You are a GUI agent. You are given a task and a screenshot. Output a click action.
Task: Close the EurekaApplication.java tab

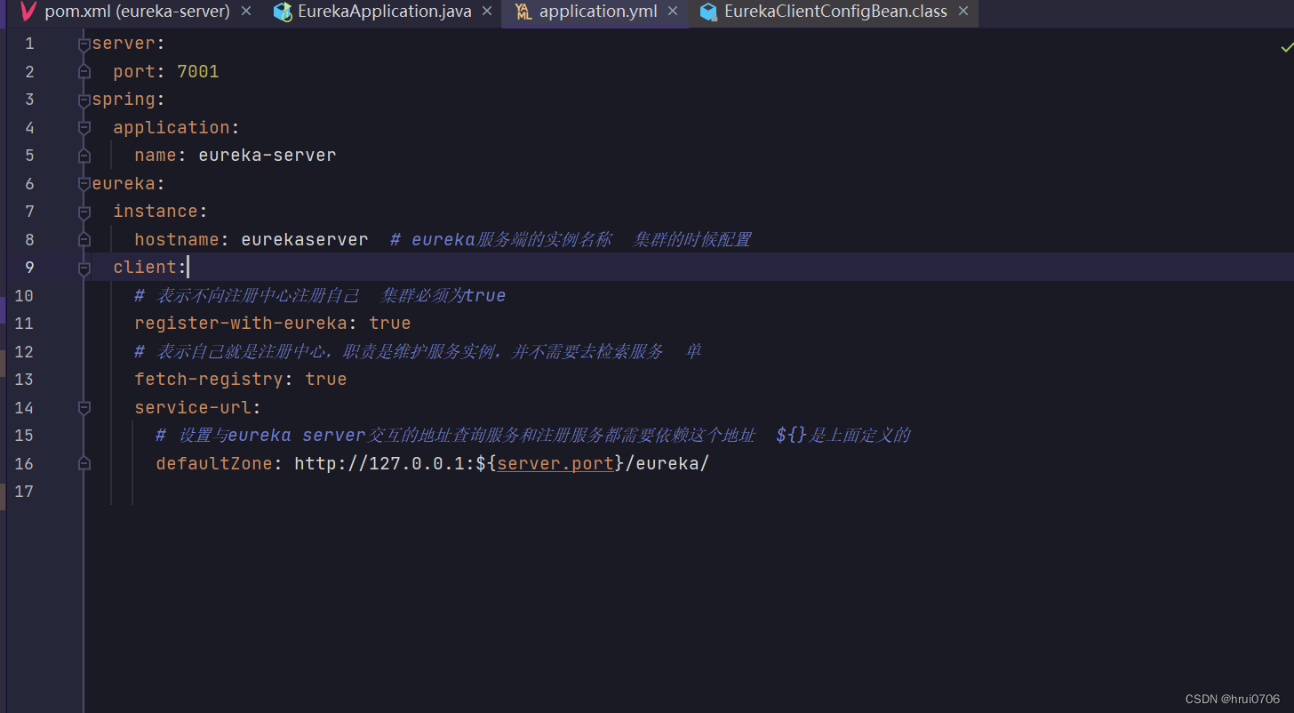click(486, 12)
